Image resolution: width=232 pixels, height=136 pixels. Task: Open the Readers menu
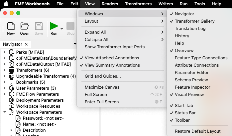pos(110,4)
